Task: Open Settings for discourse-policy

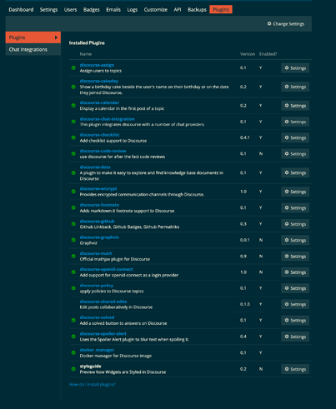Action: (x=295, y=288)
